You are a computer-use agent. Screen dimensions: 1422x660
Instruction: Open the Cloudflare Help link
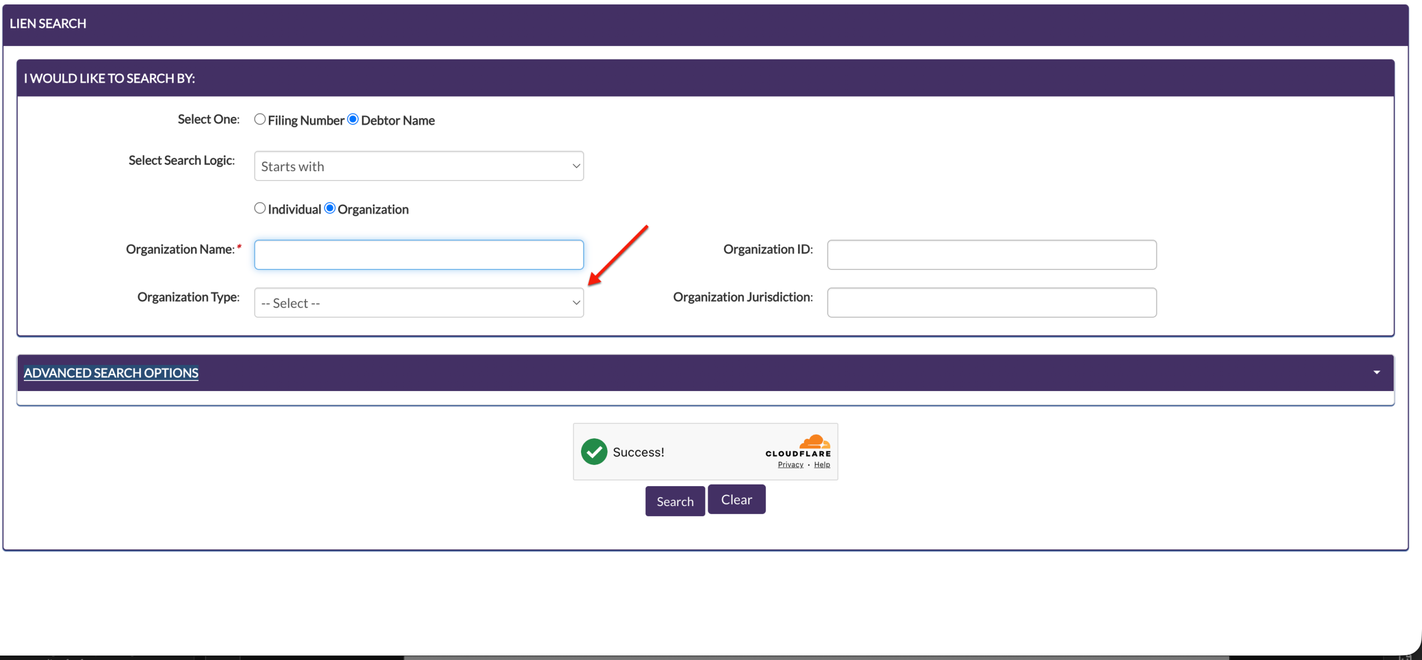click(x=822, y=465)
